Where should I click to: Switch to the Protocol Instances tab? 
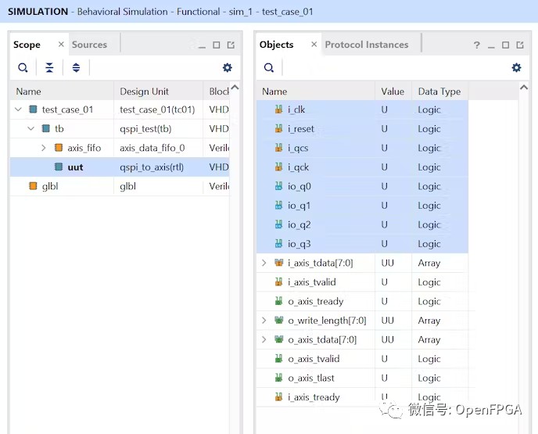[x=367, y=45]
